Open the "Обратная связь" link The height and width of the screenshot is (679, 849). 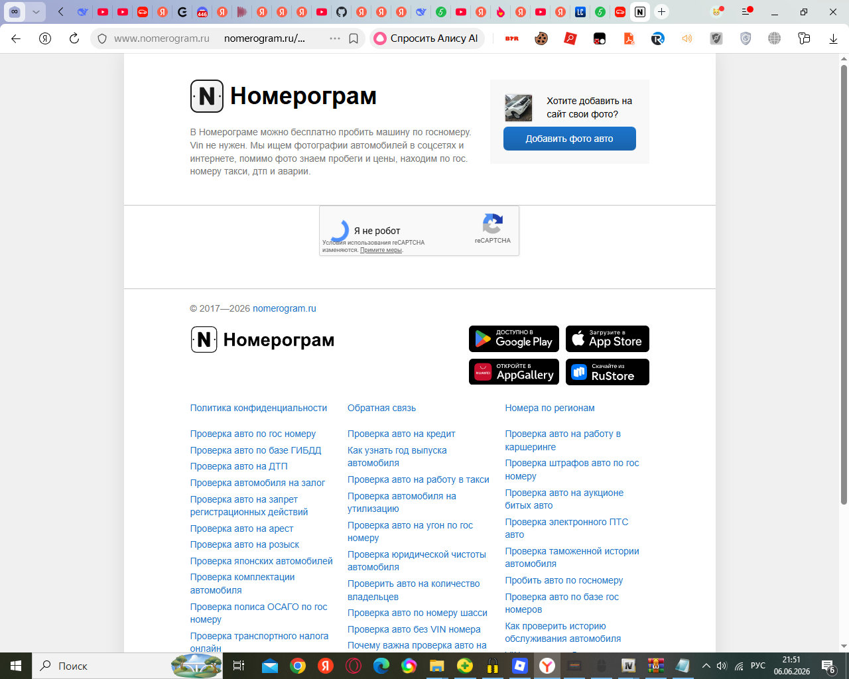pos(382,408)
